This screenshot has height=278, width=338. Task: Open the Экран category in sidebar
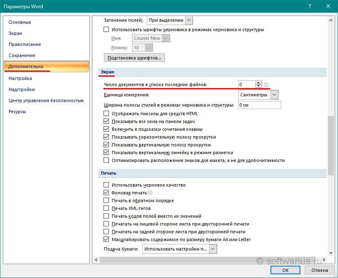pos(15,33)
